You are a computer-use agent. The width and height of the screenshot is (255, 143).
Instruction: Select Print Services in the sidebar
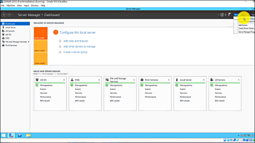pyautogui.click(x=15, y=45)
